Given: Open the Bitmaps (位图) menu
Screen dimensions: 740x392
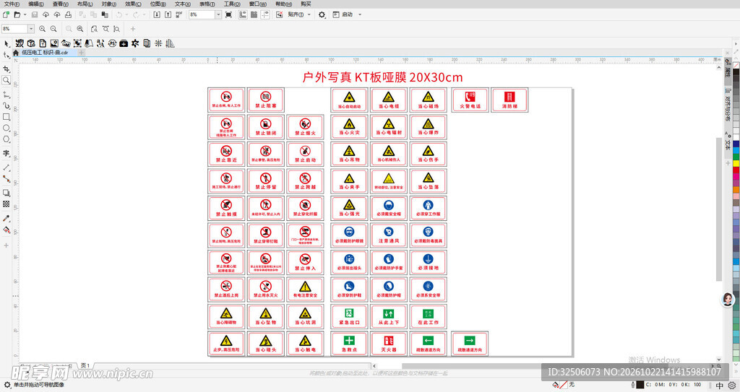Looking at the screenshot, I should pyautogui.click(x=158, y=4).
